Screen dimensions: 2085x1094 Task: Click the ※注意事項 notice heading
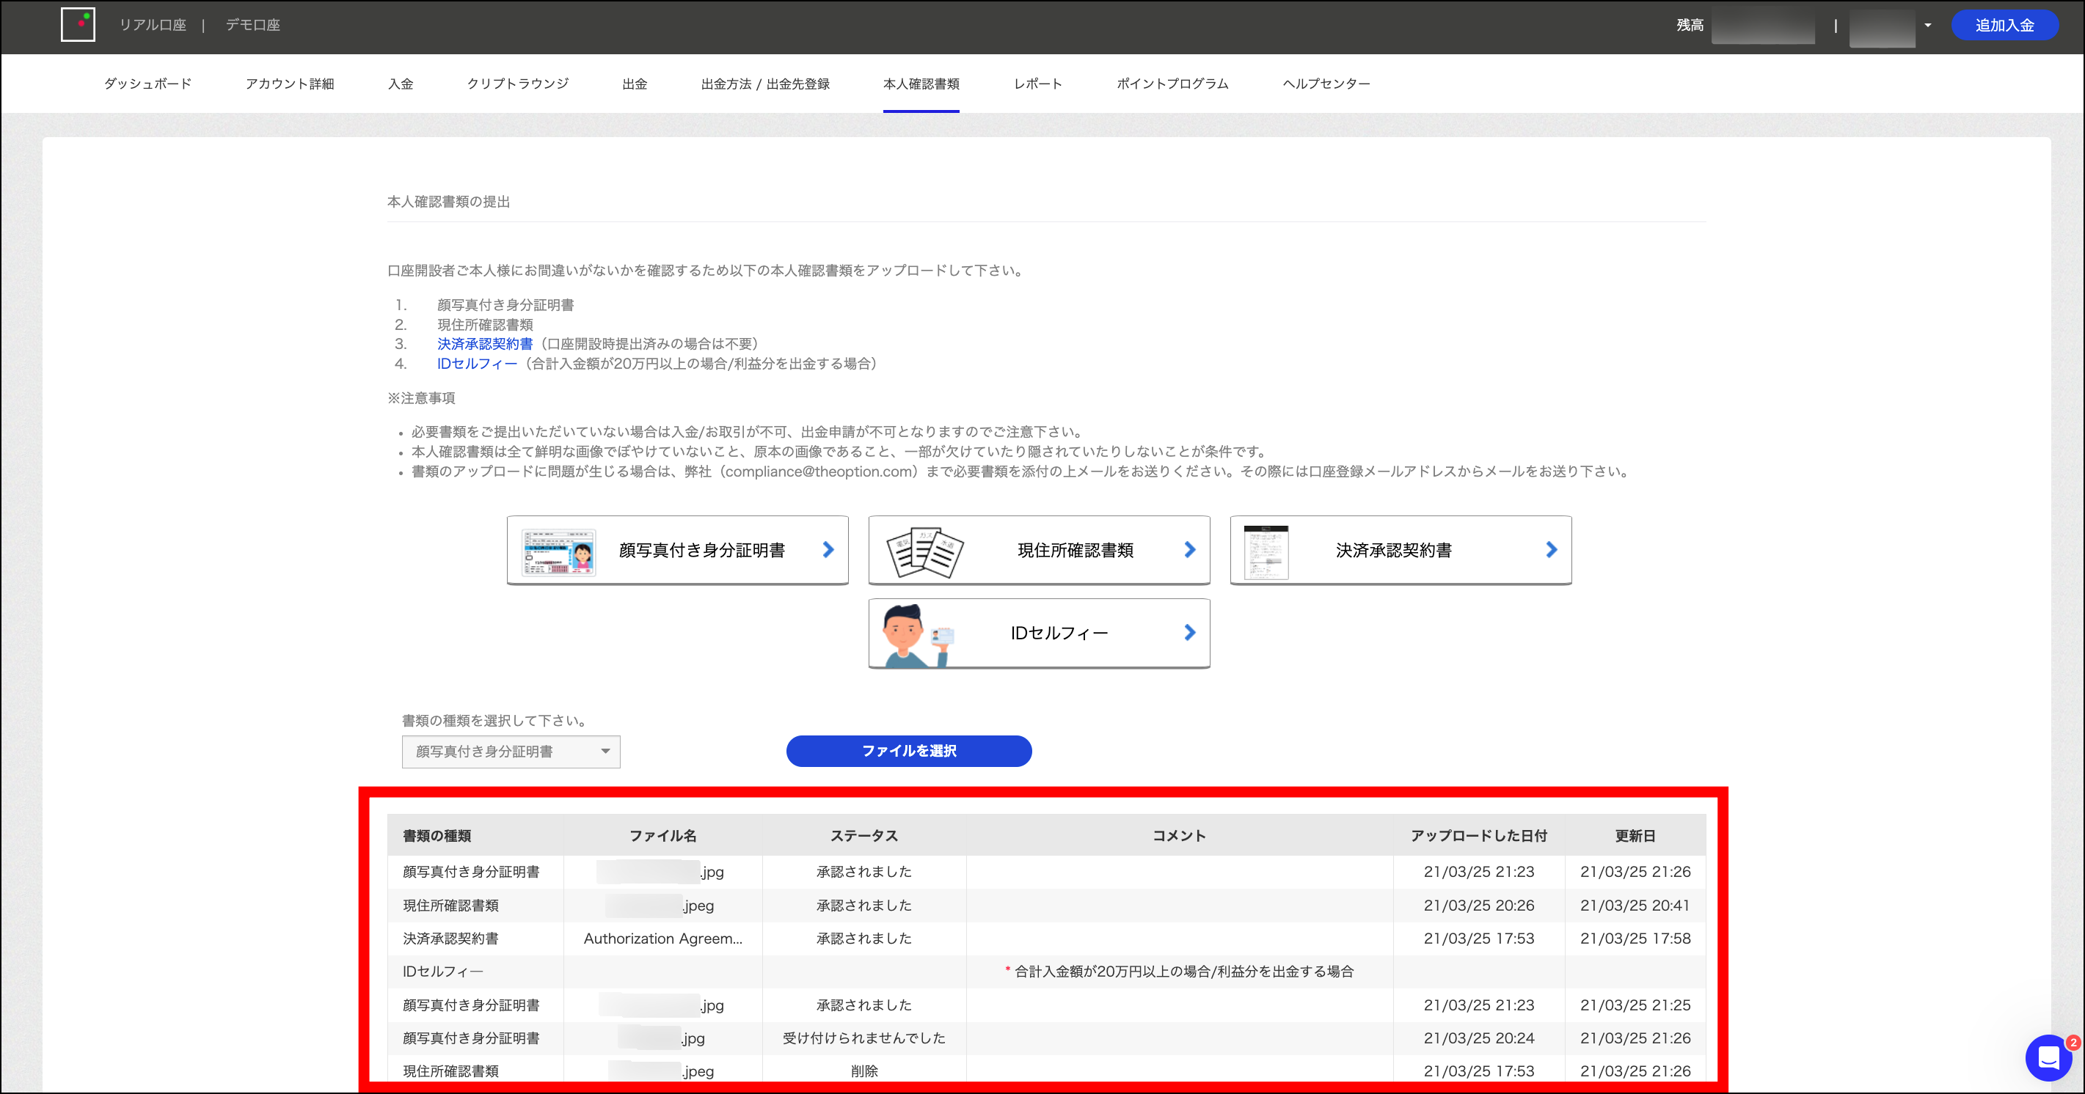pyautogui.click(x=421, y=398)
